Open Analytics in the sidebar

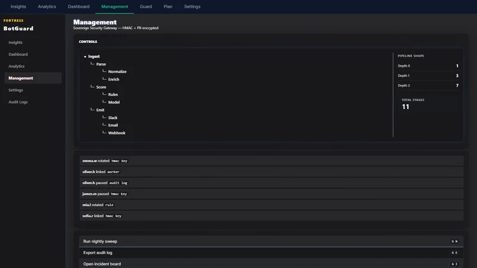tap(33, 66)
